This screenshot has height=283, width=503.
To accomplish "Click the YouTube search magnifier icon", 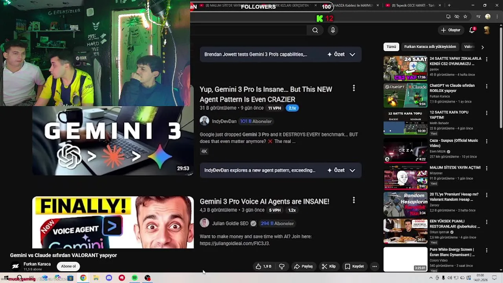I will pyautogui.click(x=315, y=30).
